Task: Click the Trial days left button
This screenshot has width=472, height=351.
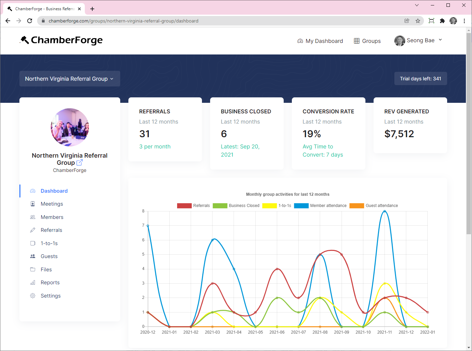Action: pyautogui.click(x=420, y=79)
